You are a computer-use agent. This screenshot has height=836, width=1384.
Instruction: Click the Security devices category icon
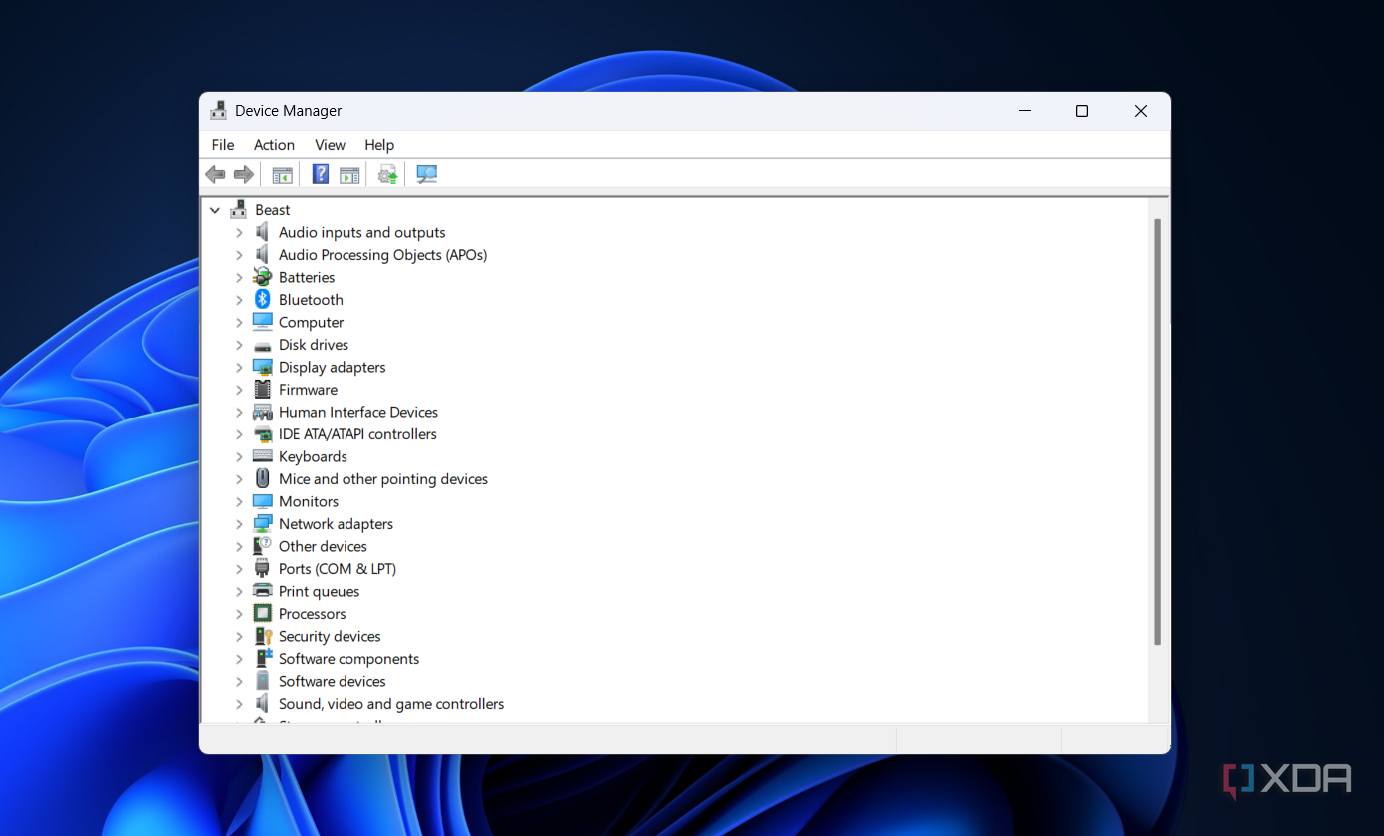coord(263,636)
